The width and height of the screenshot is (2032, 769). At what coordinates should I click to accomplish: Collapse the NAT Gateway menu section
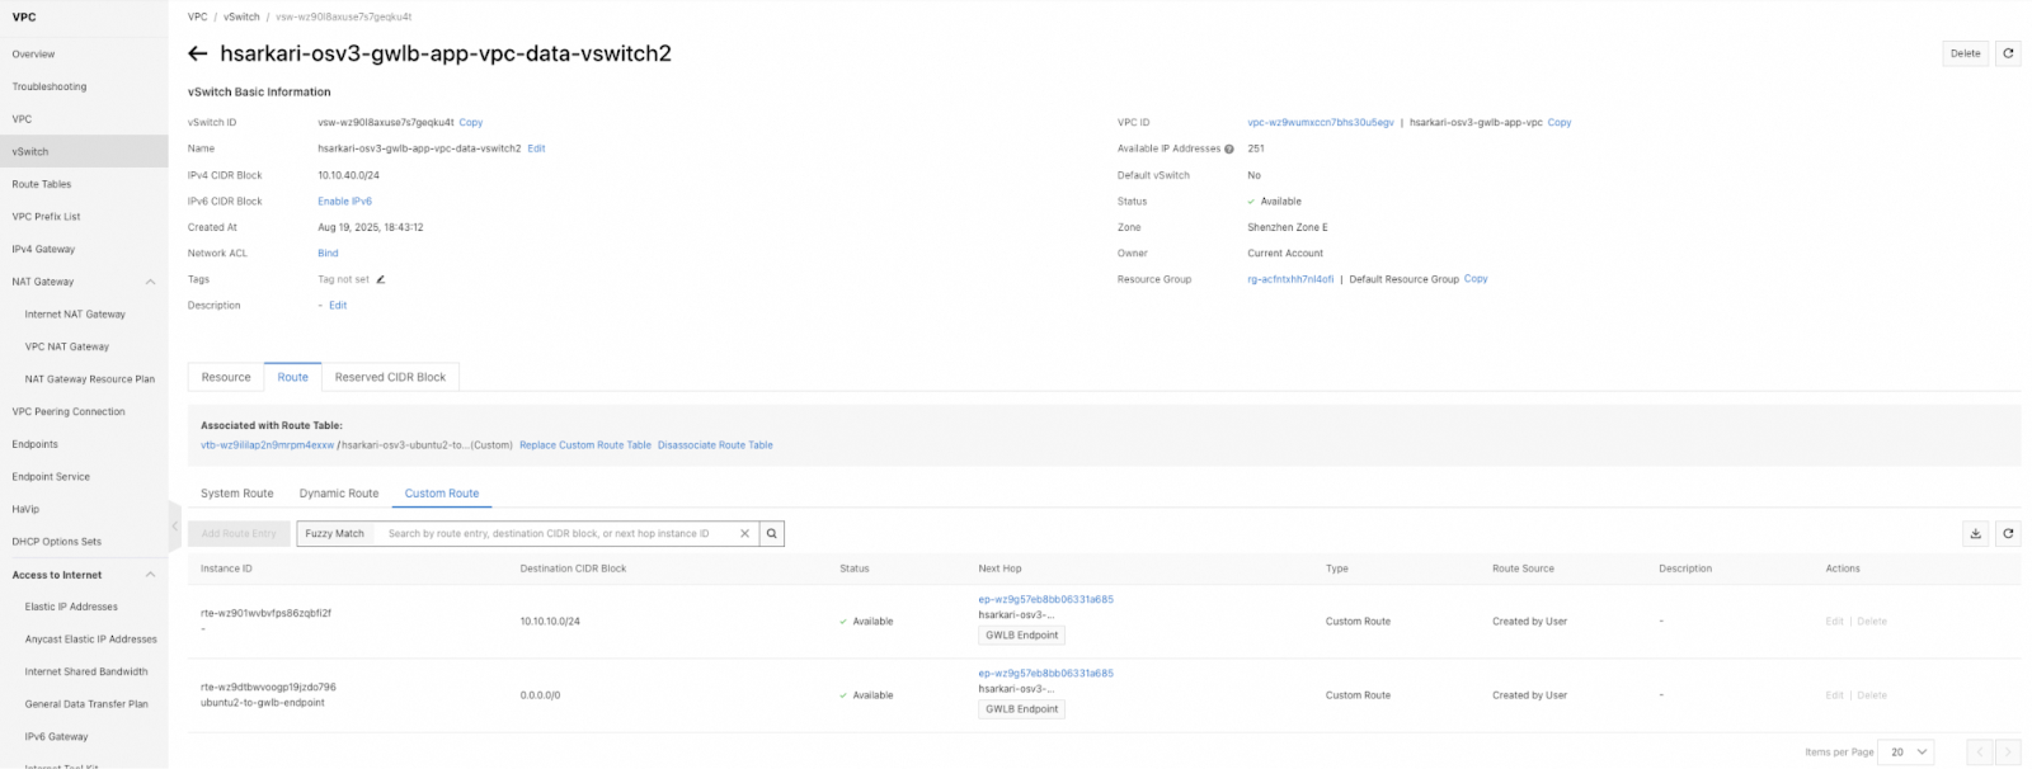tap(150, 282)
